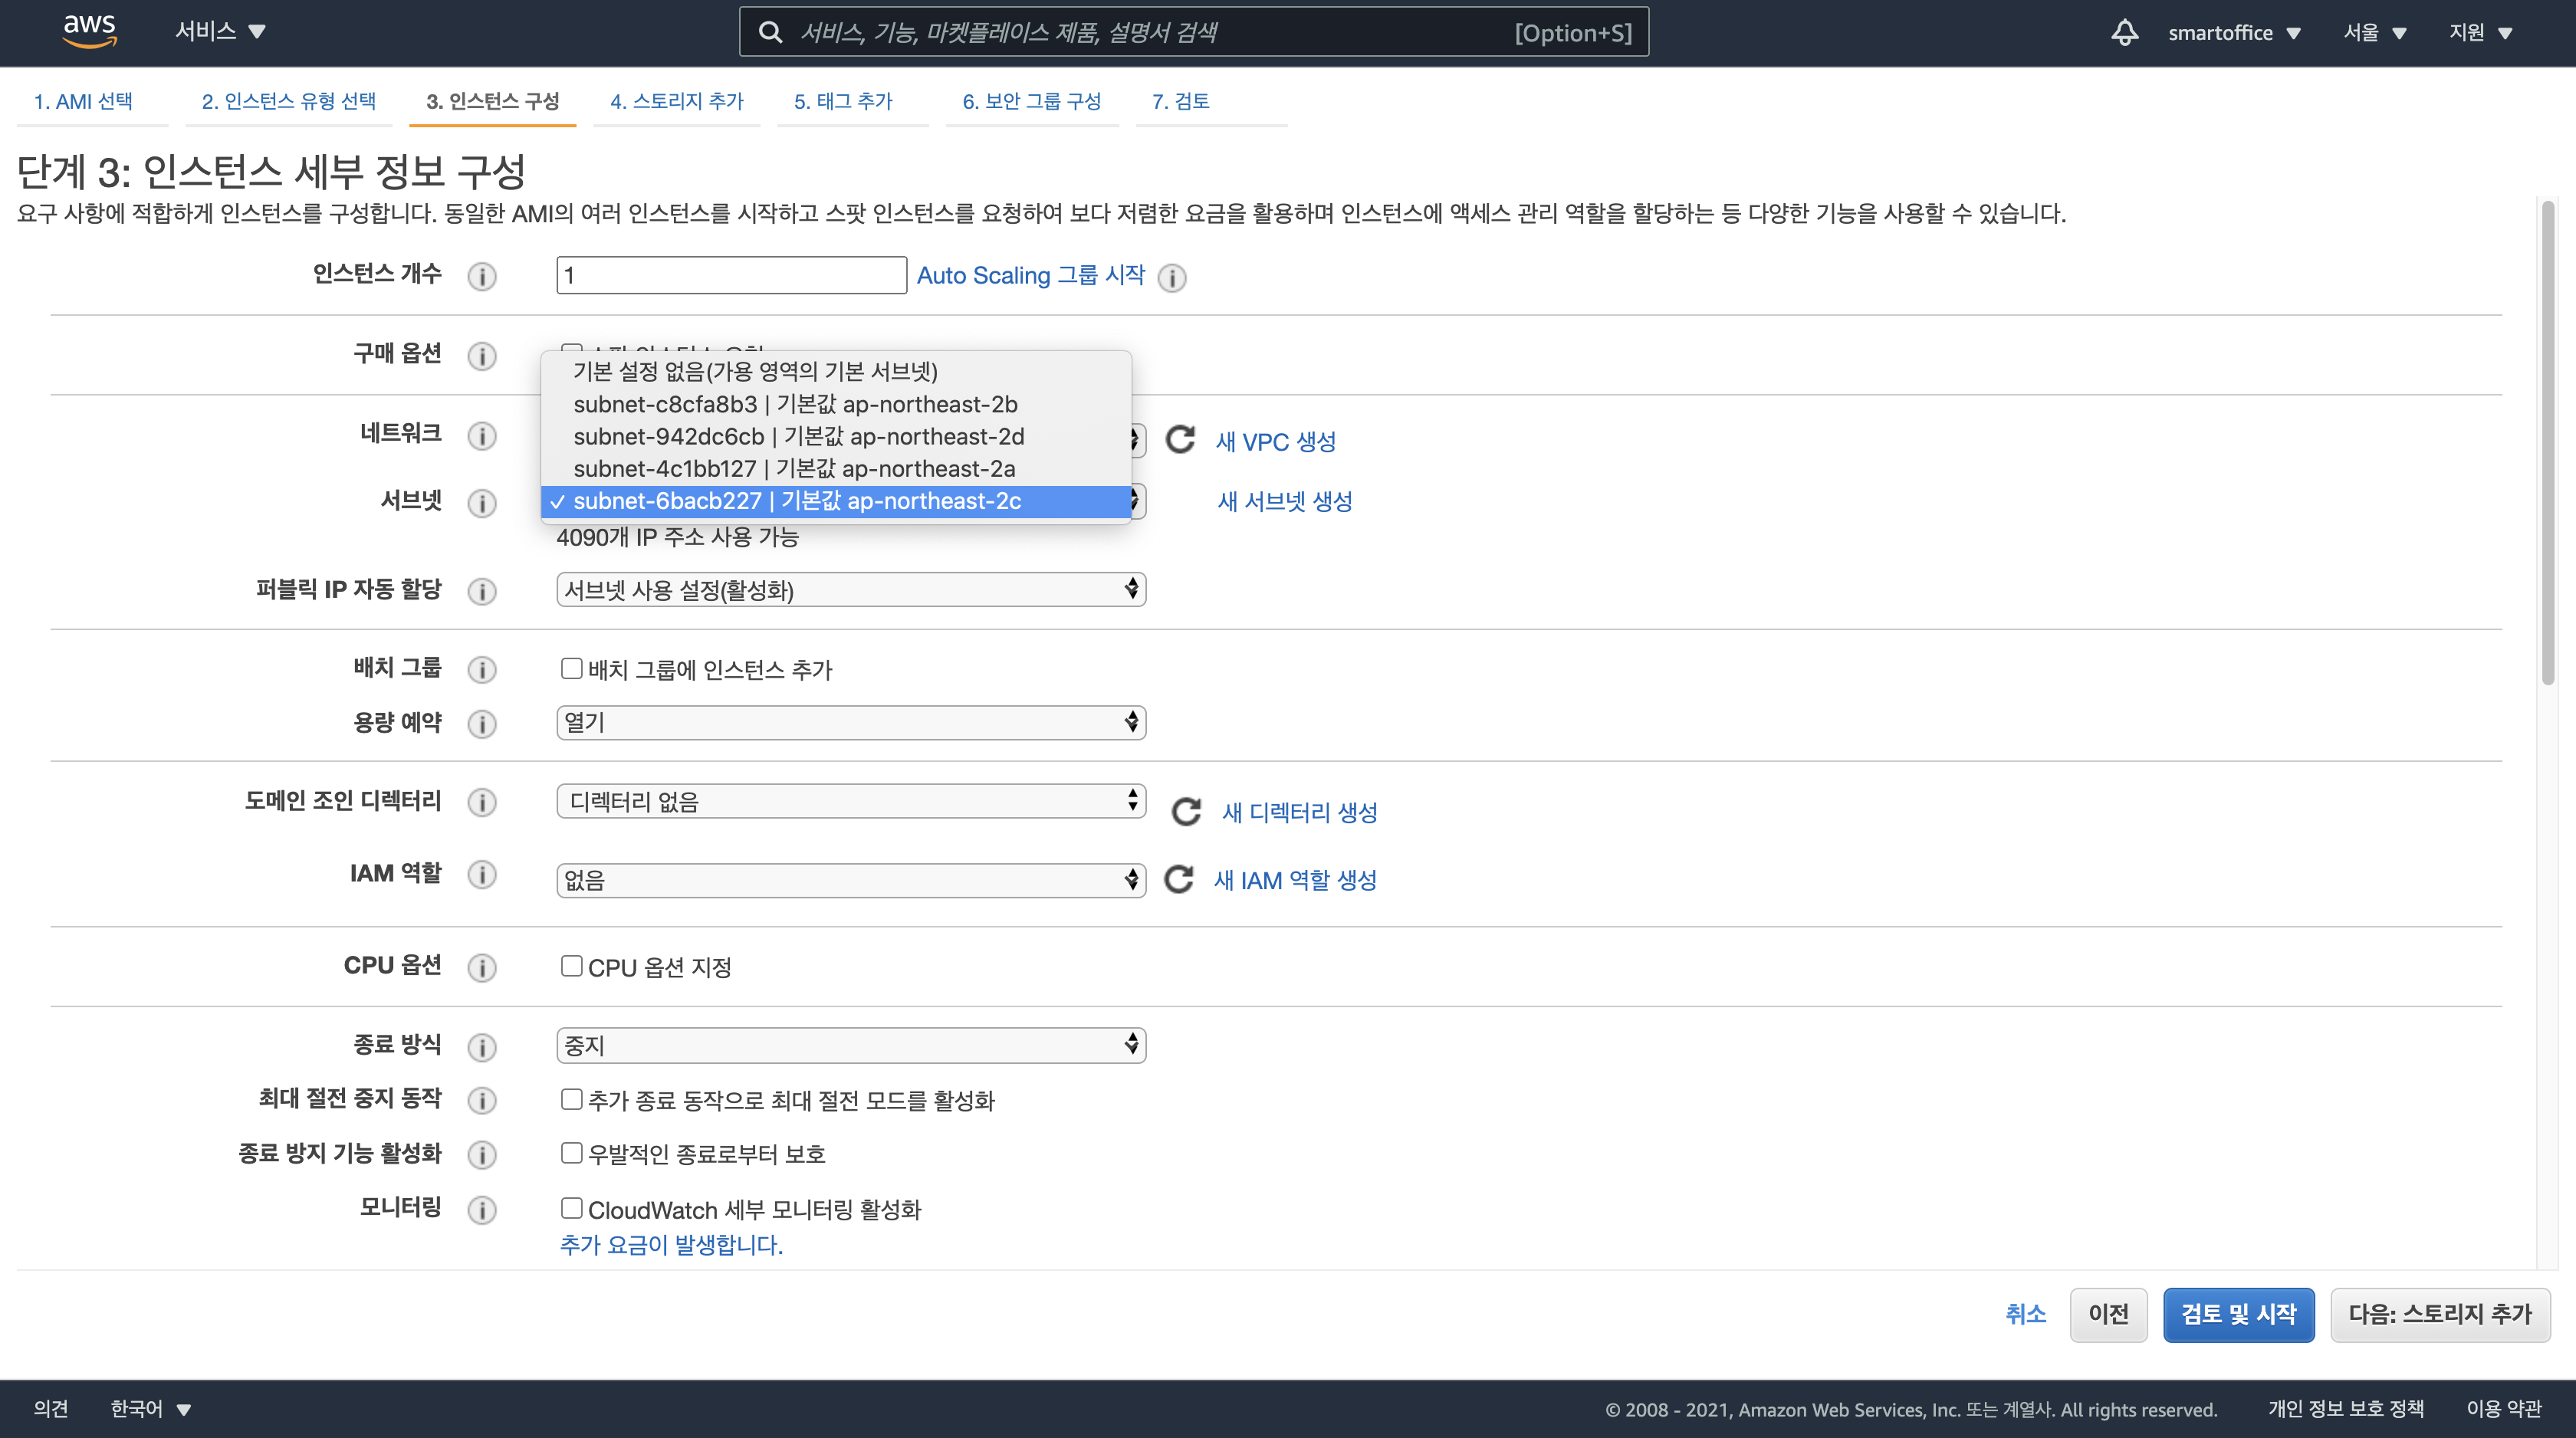Click the 인스턴스 개수 input field
2576x1438 pixels.
pyautogui.click(x=731, y=275)
